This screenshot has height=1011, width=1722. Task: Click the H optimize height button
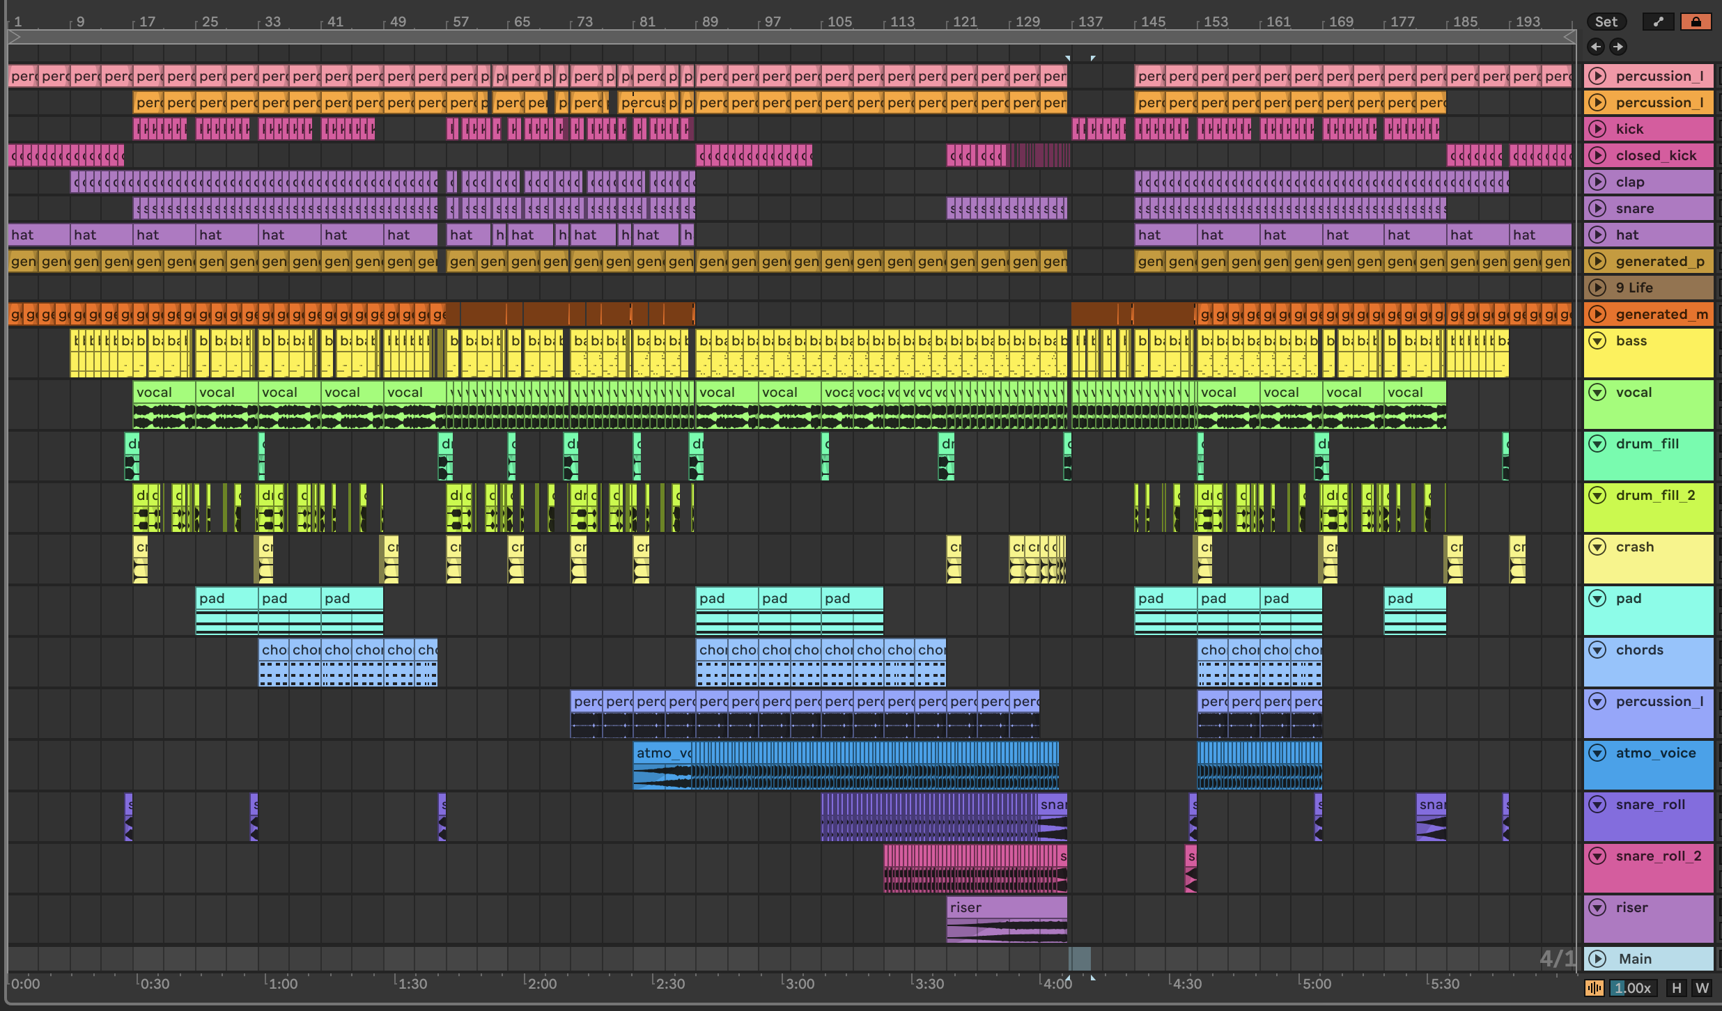pyautogui.click(x=1676, y=987)
